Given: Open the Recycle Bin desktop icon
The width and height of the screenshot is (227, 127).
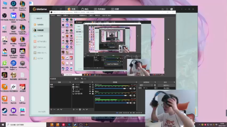Looking at the screenshot, I should pyautogui.click(x=5, y=29).
